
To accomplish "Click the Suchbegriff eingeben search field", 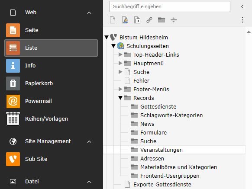I will [x=170, y=6].
